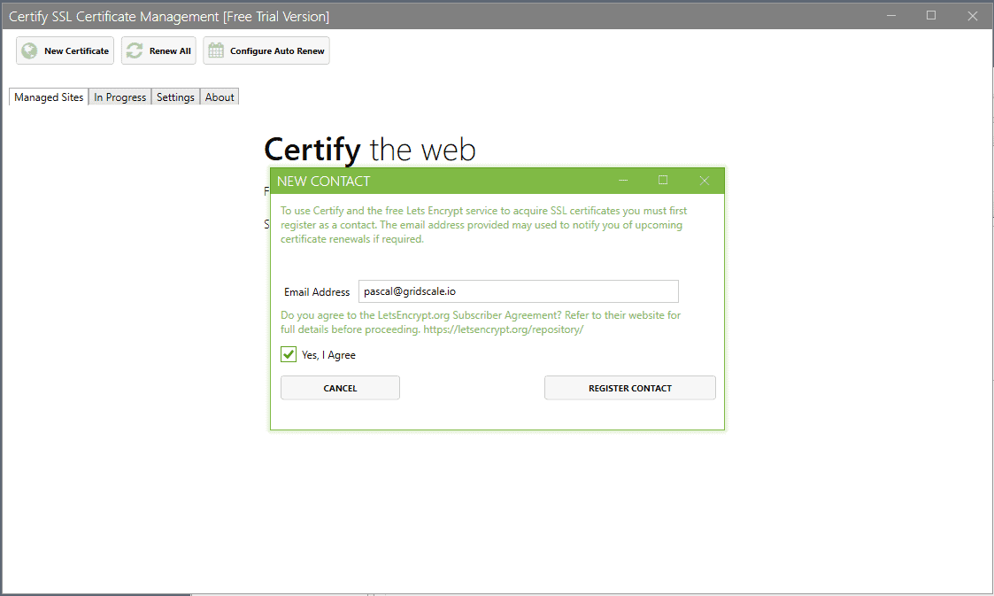Open the Settings tab
This screenshot has height=596, width=994.
point(174,97)
